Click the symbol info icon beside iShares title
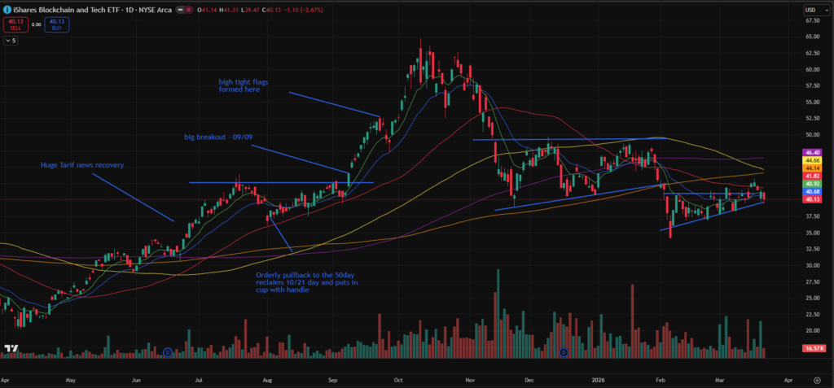 tap(7, 9)
